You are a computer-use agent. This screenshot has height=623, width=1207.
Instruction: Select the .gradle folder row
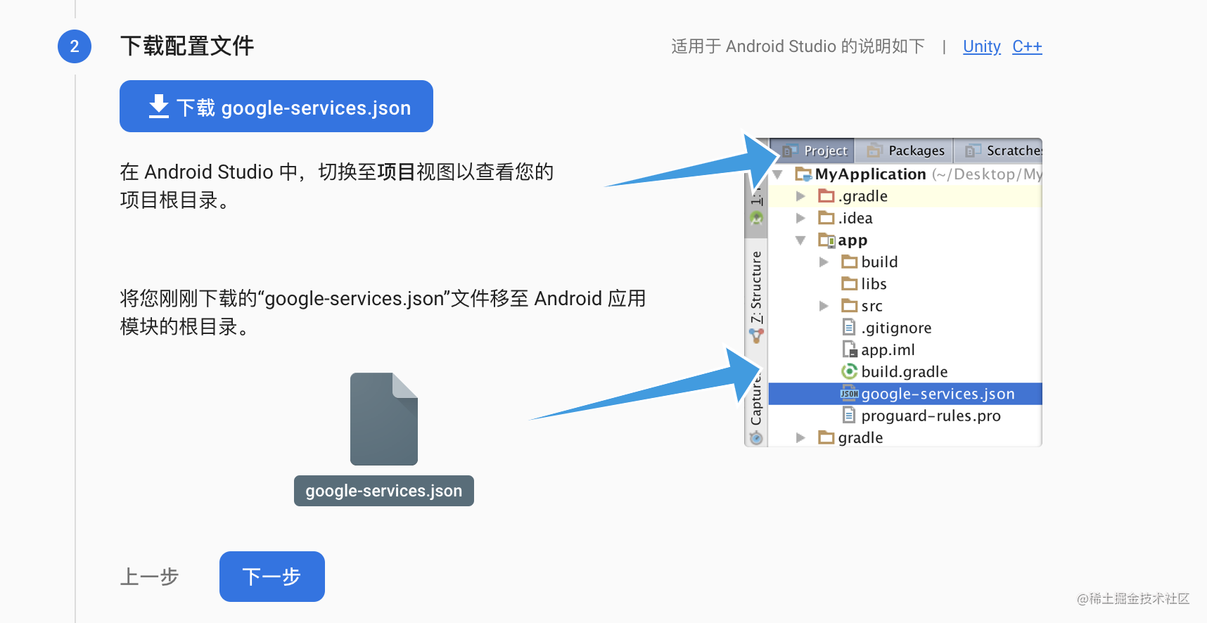click(x=905, y=196)
